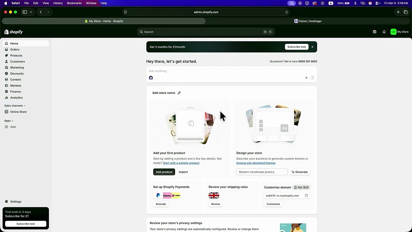Focus the Shopify Search field
The height and width of the screenshot is (232, 412).
tap(206, 32)
